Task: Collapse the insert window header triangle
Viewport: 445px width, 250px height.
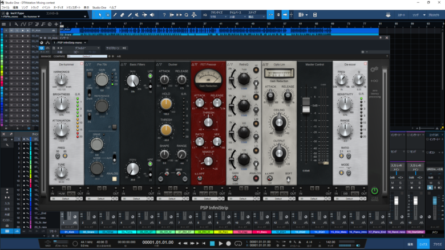Action: (x=41, y=38)
